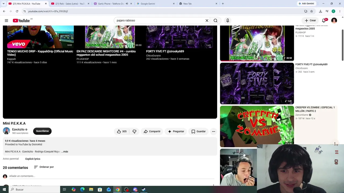
Task: Open Task View on the taskbar
Action: point(64,190)
